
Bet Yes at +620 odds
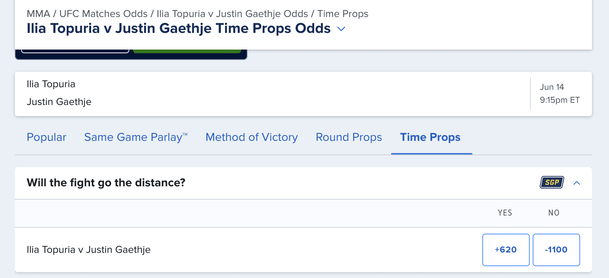506,250
